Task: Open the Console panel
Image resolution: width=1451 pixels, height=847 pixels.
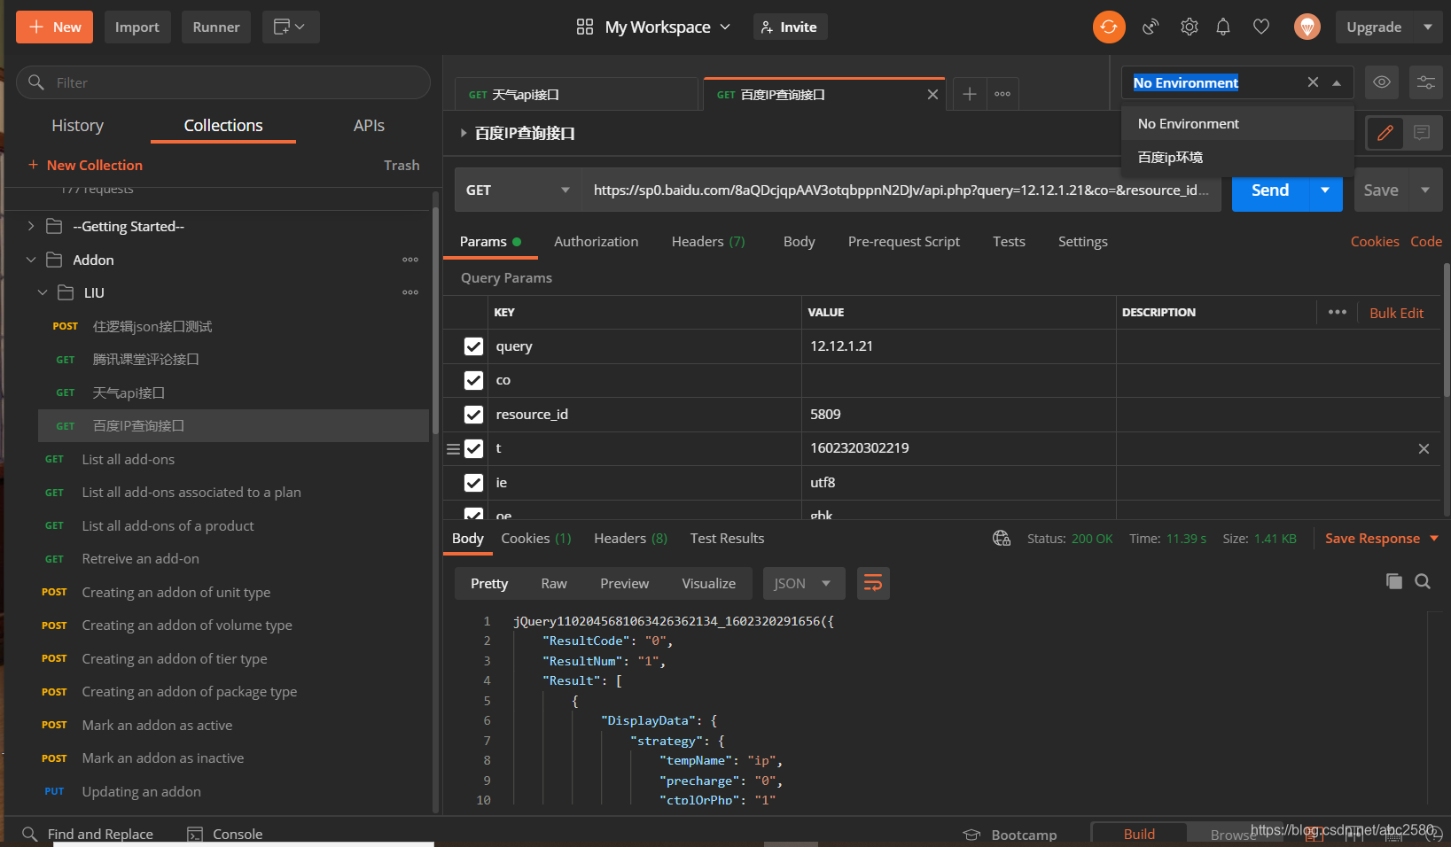Action: coord(225,834)
